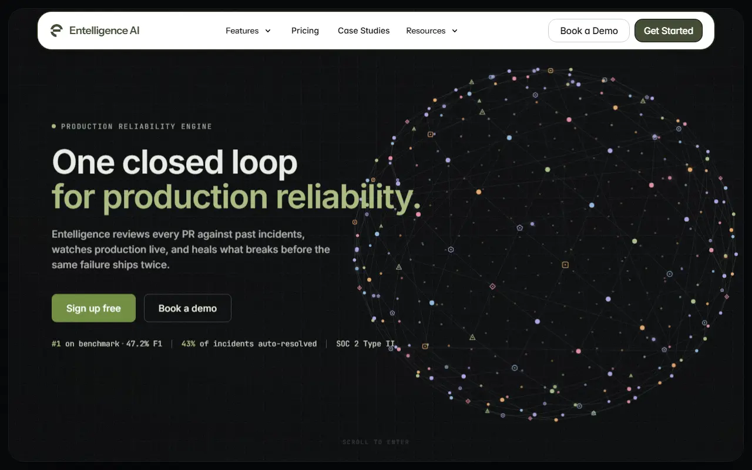The height and width of the screenshot is (470, 752).
Task: Open the Pricing page
Action: pyautogui.click(x=305, y=31)
